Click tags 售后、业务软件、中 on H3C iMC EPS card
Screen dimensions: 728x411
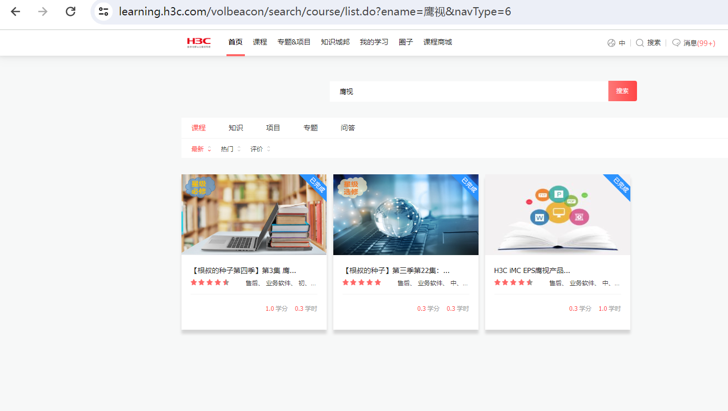[585, 283]
